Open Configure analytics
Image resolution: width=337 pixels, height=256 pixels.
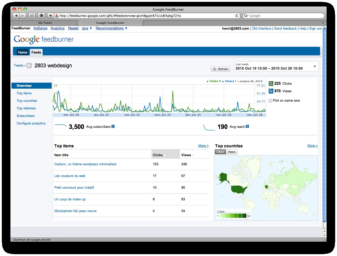click(31, 123)
